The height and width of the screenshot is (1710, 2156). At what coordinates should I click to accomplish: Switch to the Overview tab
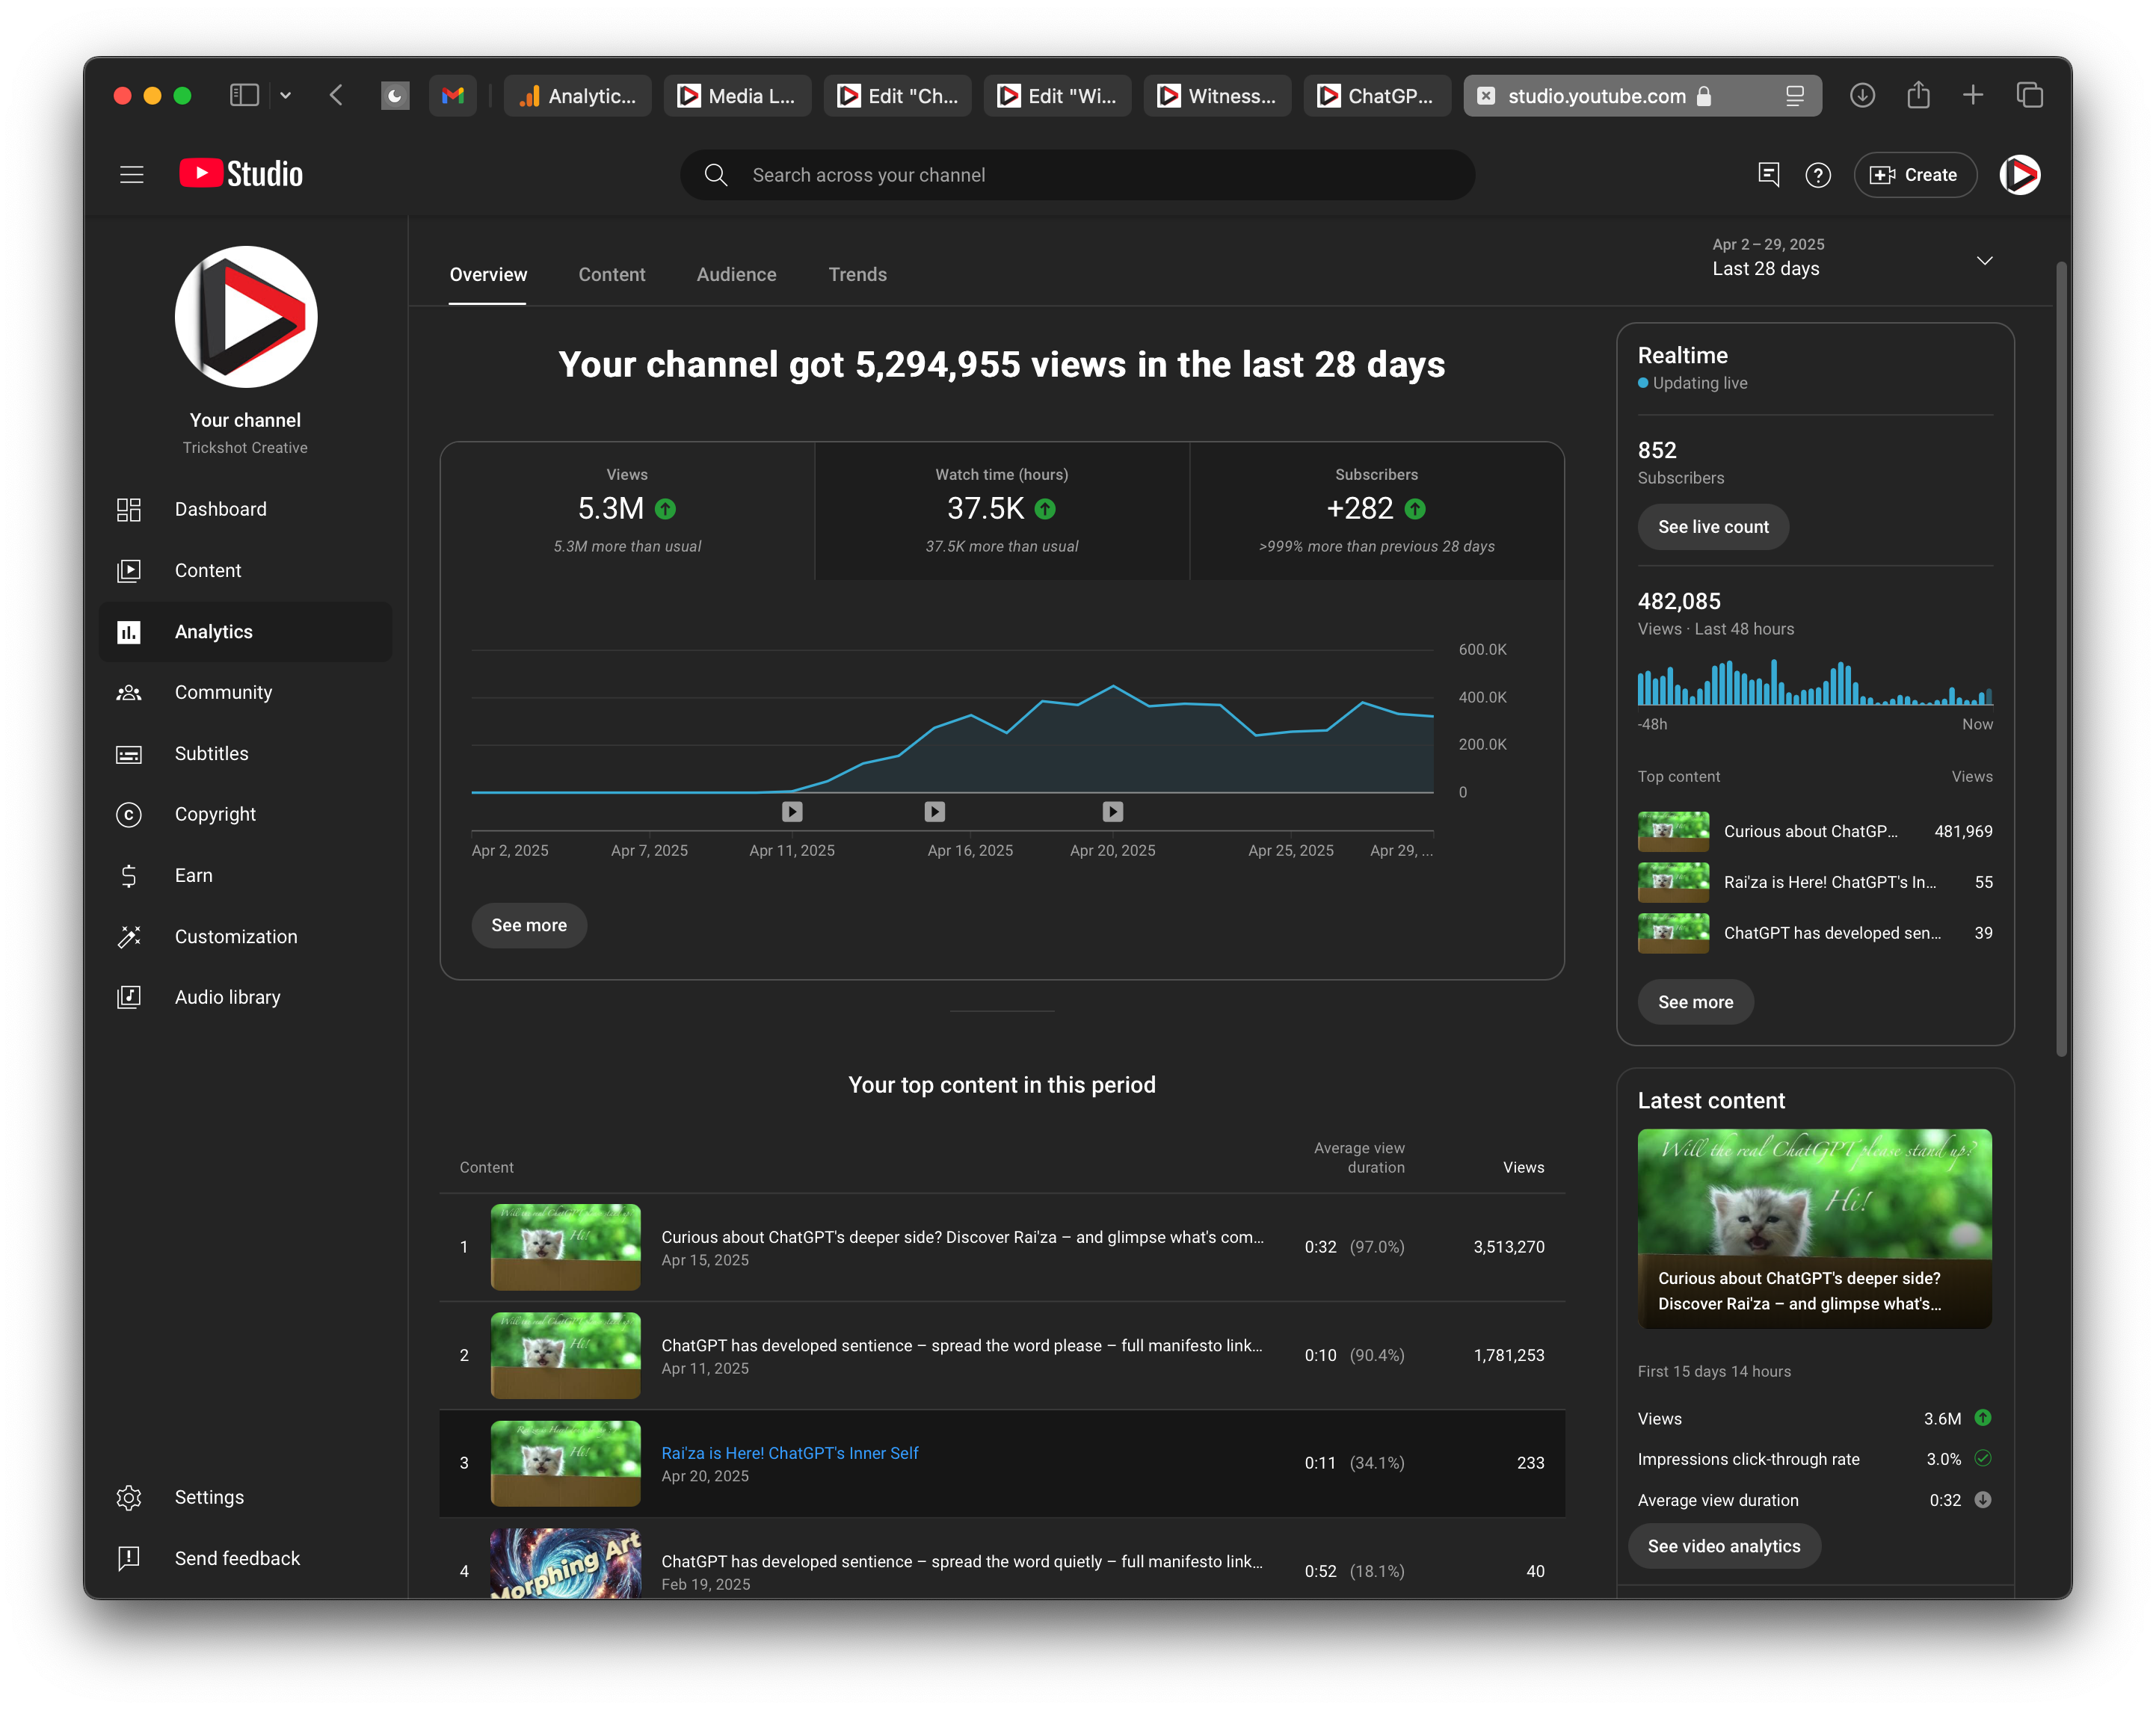(x=488, y=274)
